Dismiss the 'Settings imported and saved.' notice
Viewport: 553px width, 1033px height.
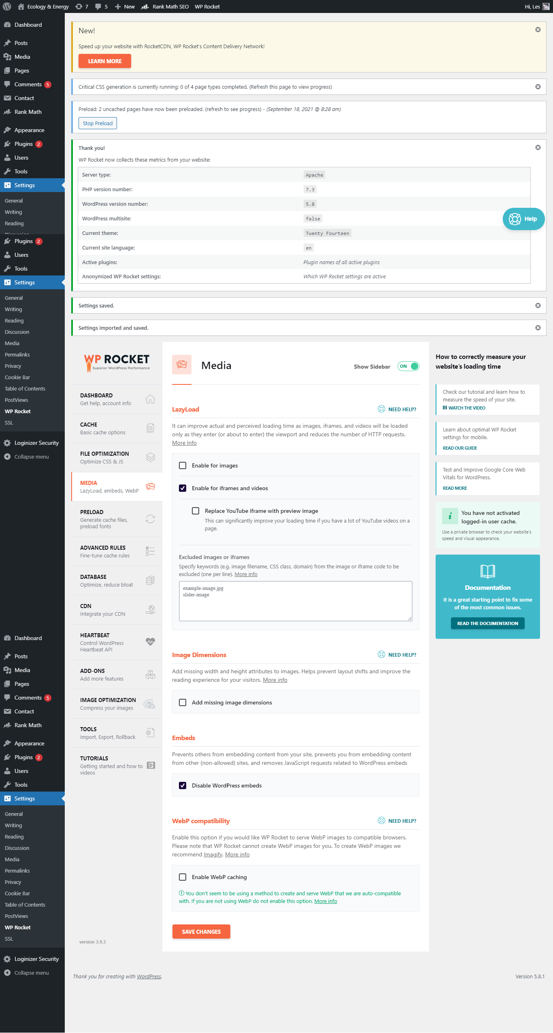coord(538,328)
